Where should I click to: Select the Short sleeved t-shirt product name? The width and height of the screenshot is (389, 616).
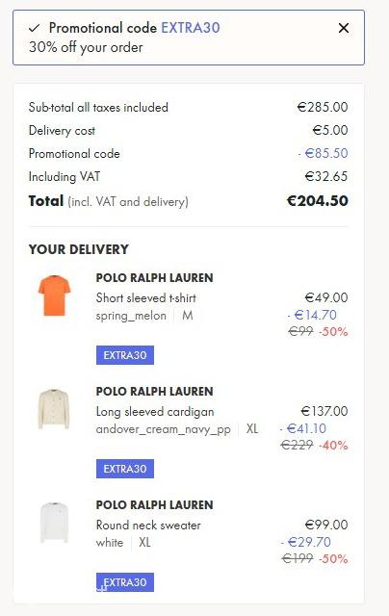coord(145,297)
